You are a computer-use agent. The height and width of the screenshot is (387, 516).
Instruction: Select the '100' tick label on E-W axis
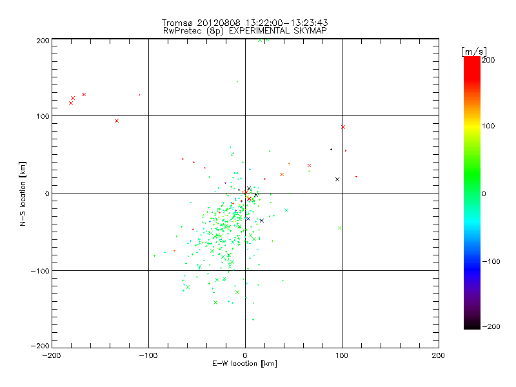tap(342, 355)
